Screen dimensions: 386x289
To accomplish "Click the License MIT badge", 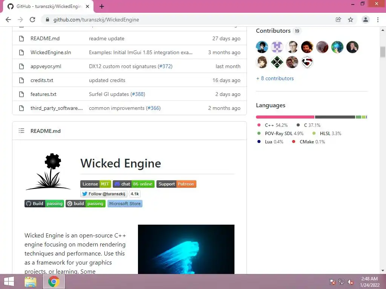I will coord(95,184).
